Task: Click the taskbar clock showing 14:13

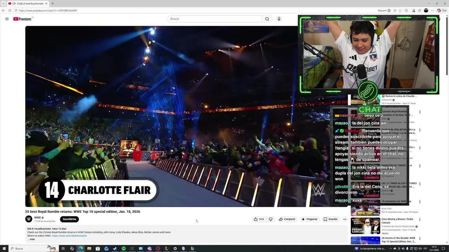Action: coord(434,248)
